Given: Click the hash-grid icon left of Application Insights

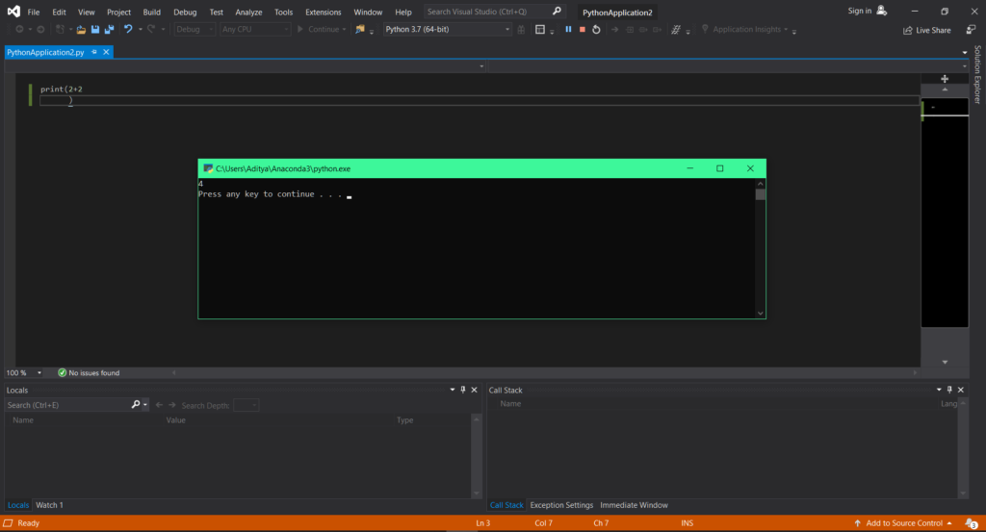Looking at the screenshot, I should coord(676,30).
